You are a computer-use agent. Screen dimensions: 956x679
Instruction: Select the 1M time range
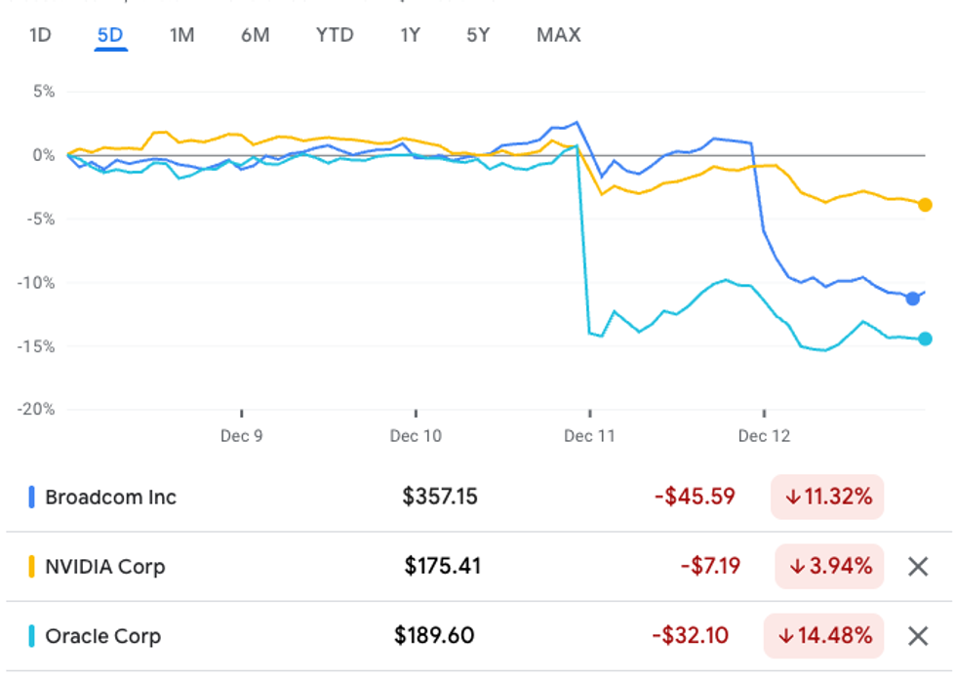click(180, 35)
